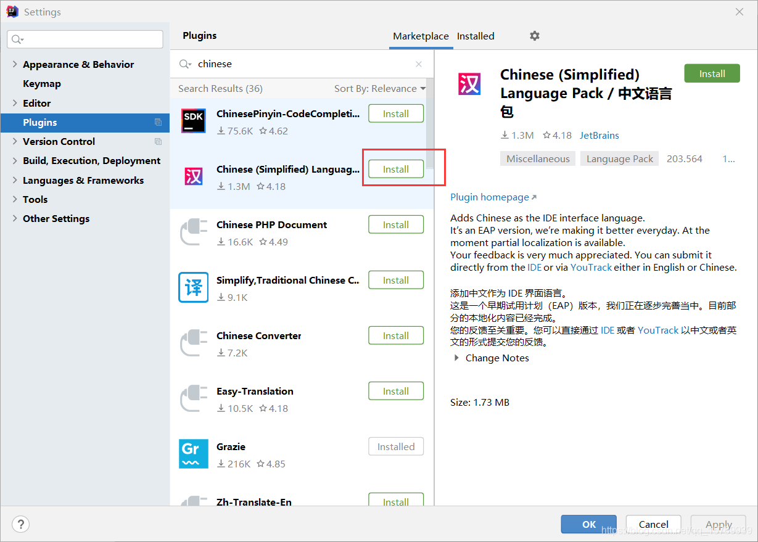
Task: Click the green Install button in details
Action: tap(712, 73)
